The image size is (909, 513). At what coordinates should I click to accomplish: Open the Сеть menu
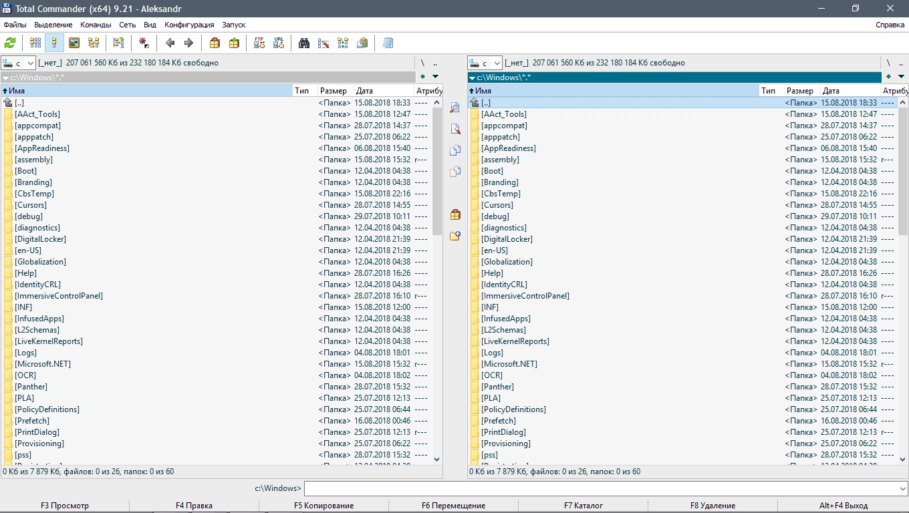127,25
